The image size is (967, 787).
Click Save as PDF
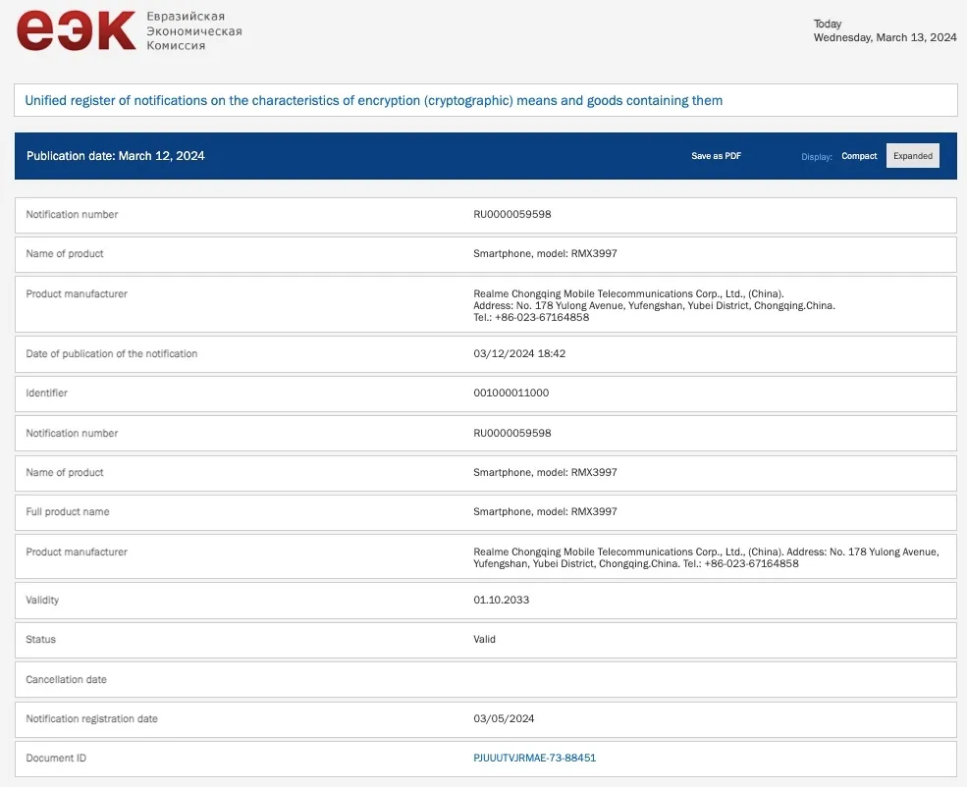pos(716,156)
